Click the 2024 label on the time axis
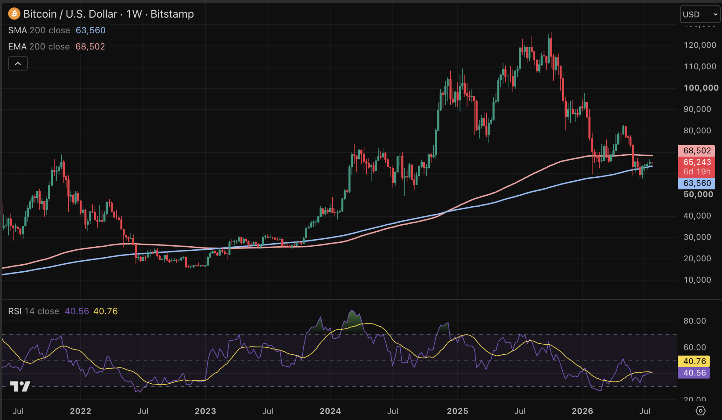The width and height of the screenshot is (722, 420). (x=330, y=411)
